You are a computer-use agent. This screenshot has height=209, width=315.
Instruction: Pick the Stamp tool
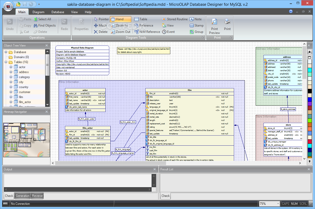click(197, 26)
